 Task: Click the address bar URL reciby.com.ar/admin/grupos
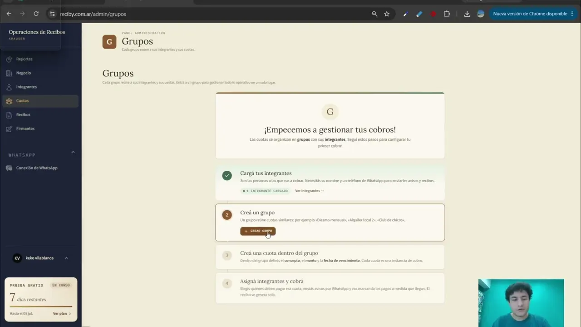point(93,14)
